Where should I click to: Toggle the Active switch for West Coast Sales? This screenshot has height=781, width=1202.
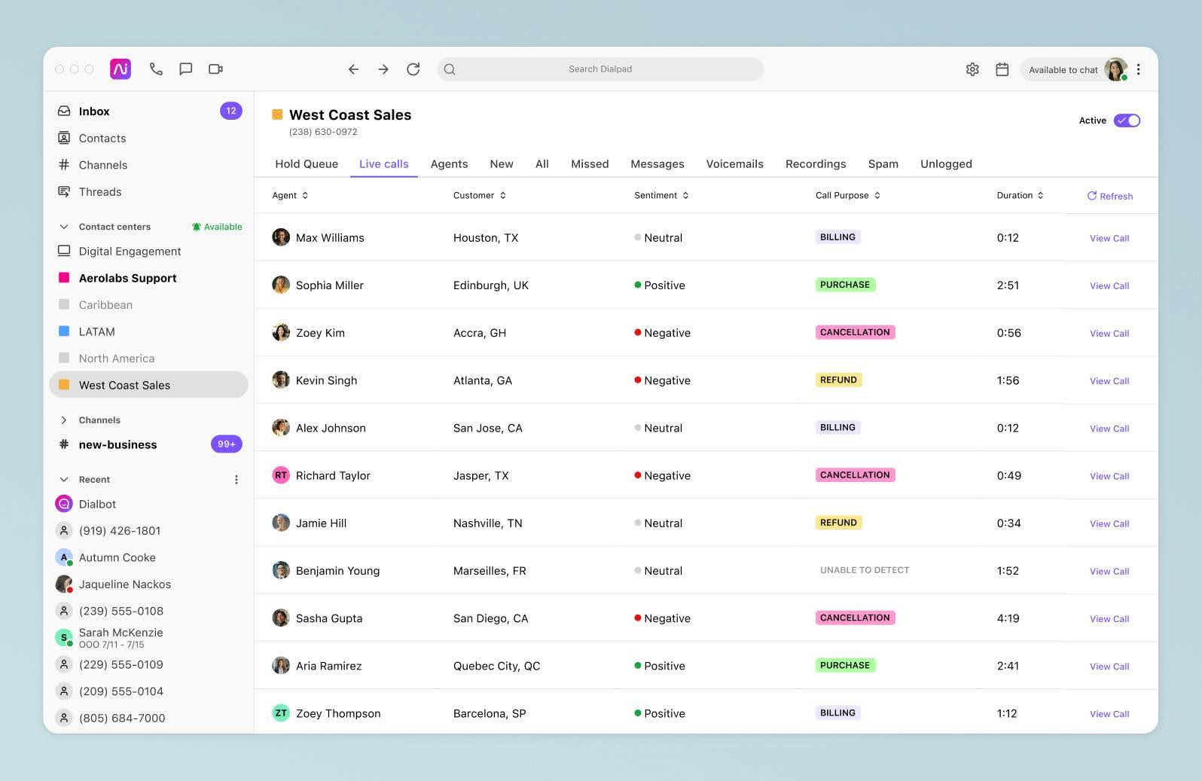coord(1127,121)
